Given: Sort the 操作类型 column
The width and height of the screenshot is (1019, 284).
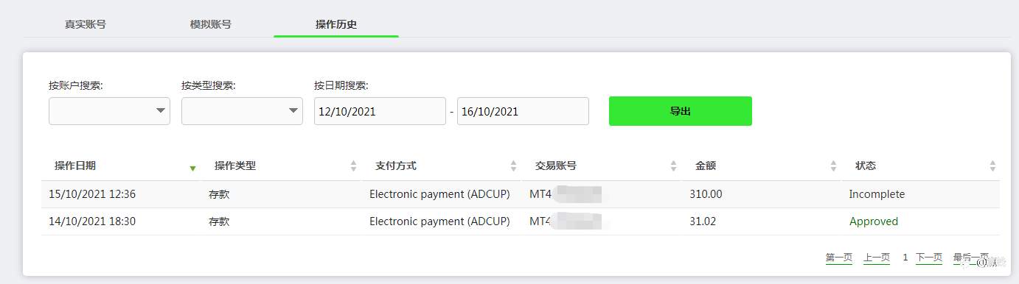Looking at the screenshot, I should pyautogui.click(x=353, y=166).
